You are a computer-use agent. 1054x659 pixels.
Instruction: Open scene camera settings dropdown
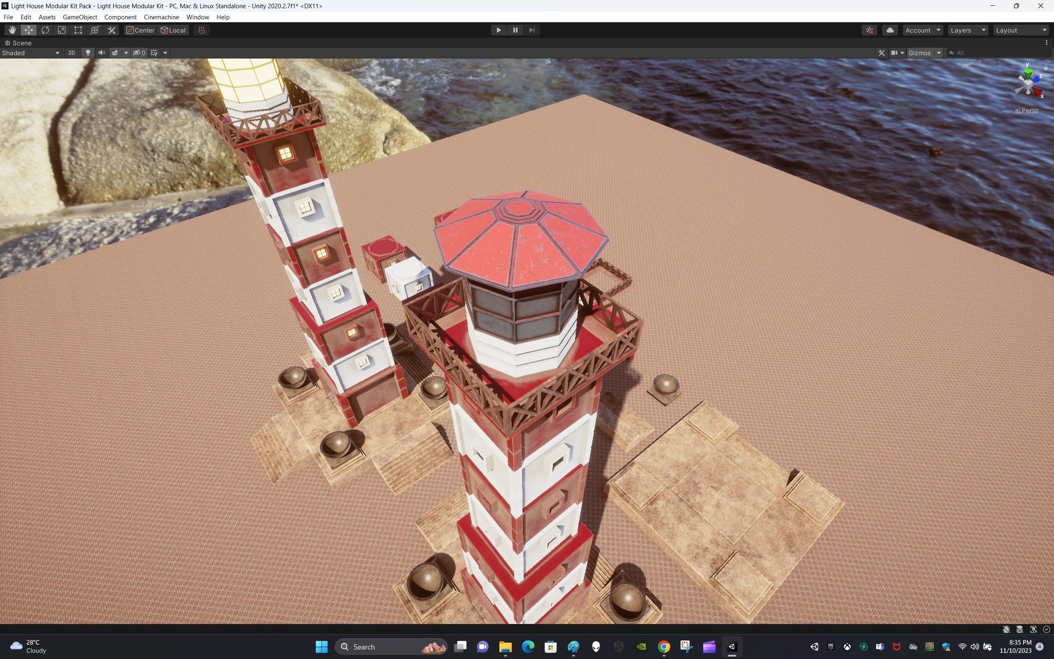coord(898,53)
